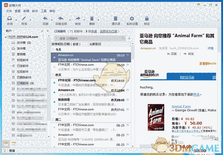Toggle 从新到旧 sort order

point(95,44)
